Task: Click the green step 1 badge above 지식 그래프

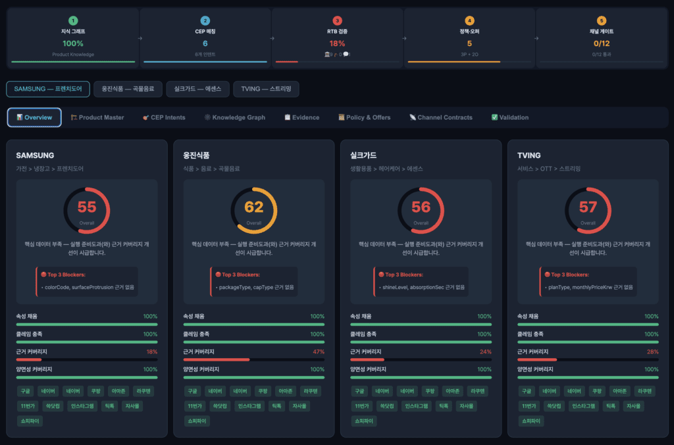Action: pos(73,21)
